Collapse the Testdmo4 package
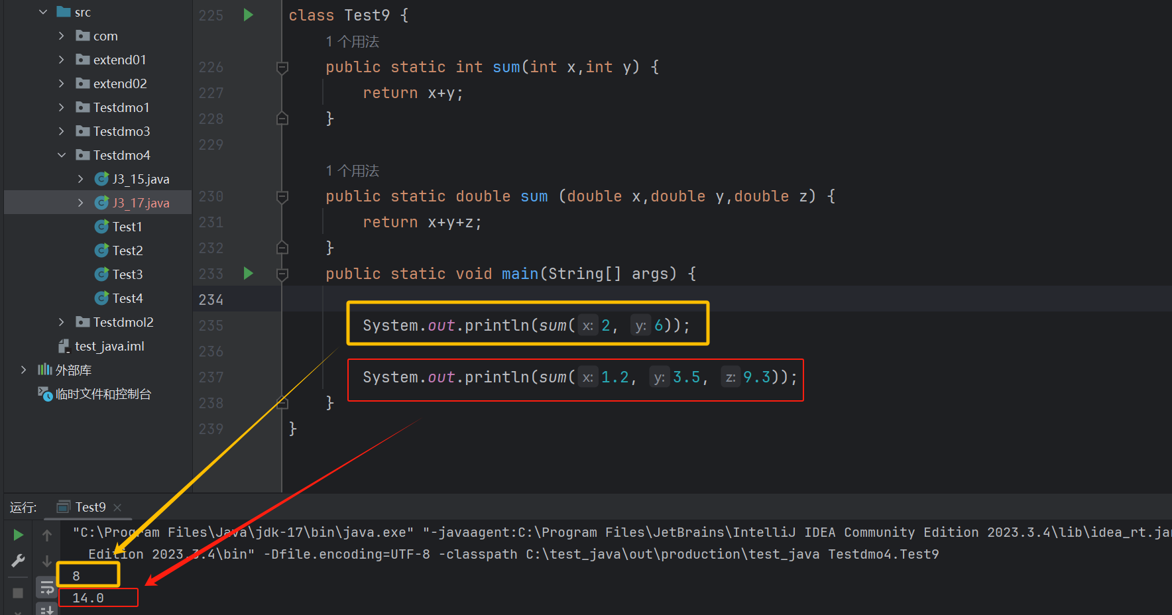Image resolution: width=1172 pixels, height=615 pixels. (62, 155)
